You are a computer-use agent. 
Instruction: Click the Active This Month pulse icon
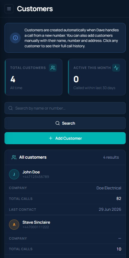116,68
